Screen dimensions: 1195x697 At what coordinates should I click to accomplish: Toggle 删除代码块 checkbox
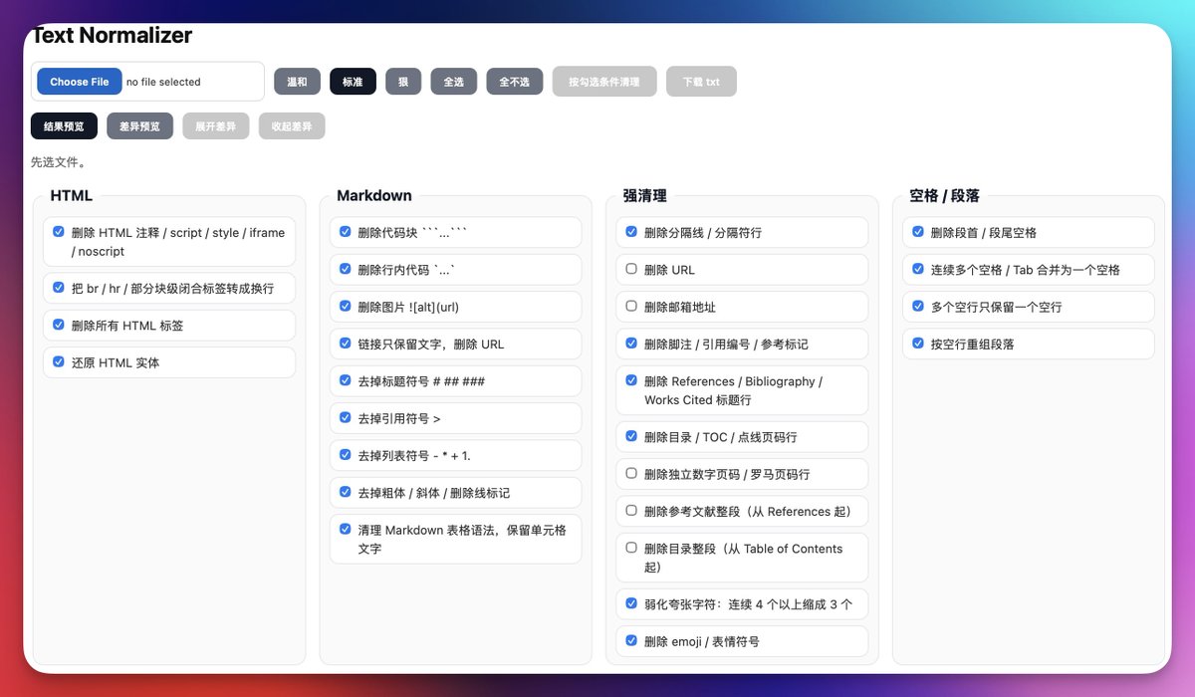tap(345, 231)
